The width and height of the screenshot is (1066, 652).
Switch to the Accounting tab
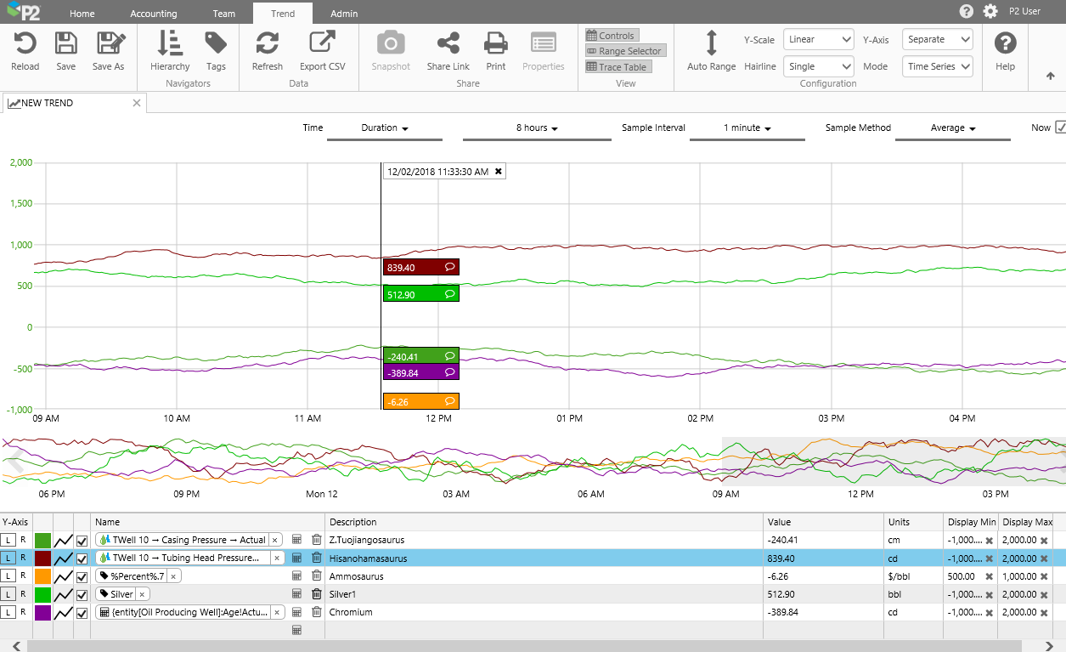(x=154, y=14)
